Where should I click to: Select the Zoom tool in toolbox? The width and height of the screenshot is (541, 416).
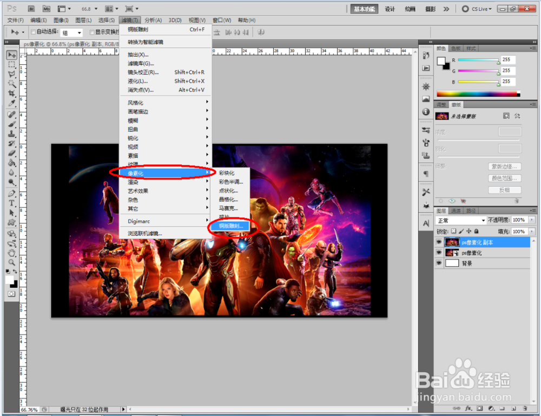[12, 262]
